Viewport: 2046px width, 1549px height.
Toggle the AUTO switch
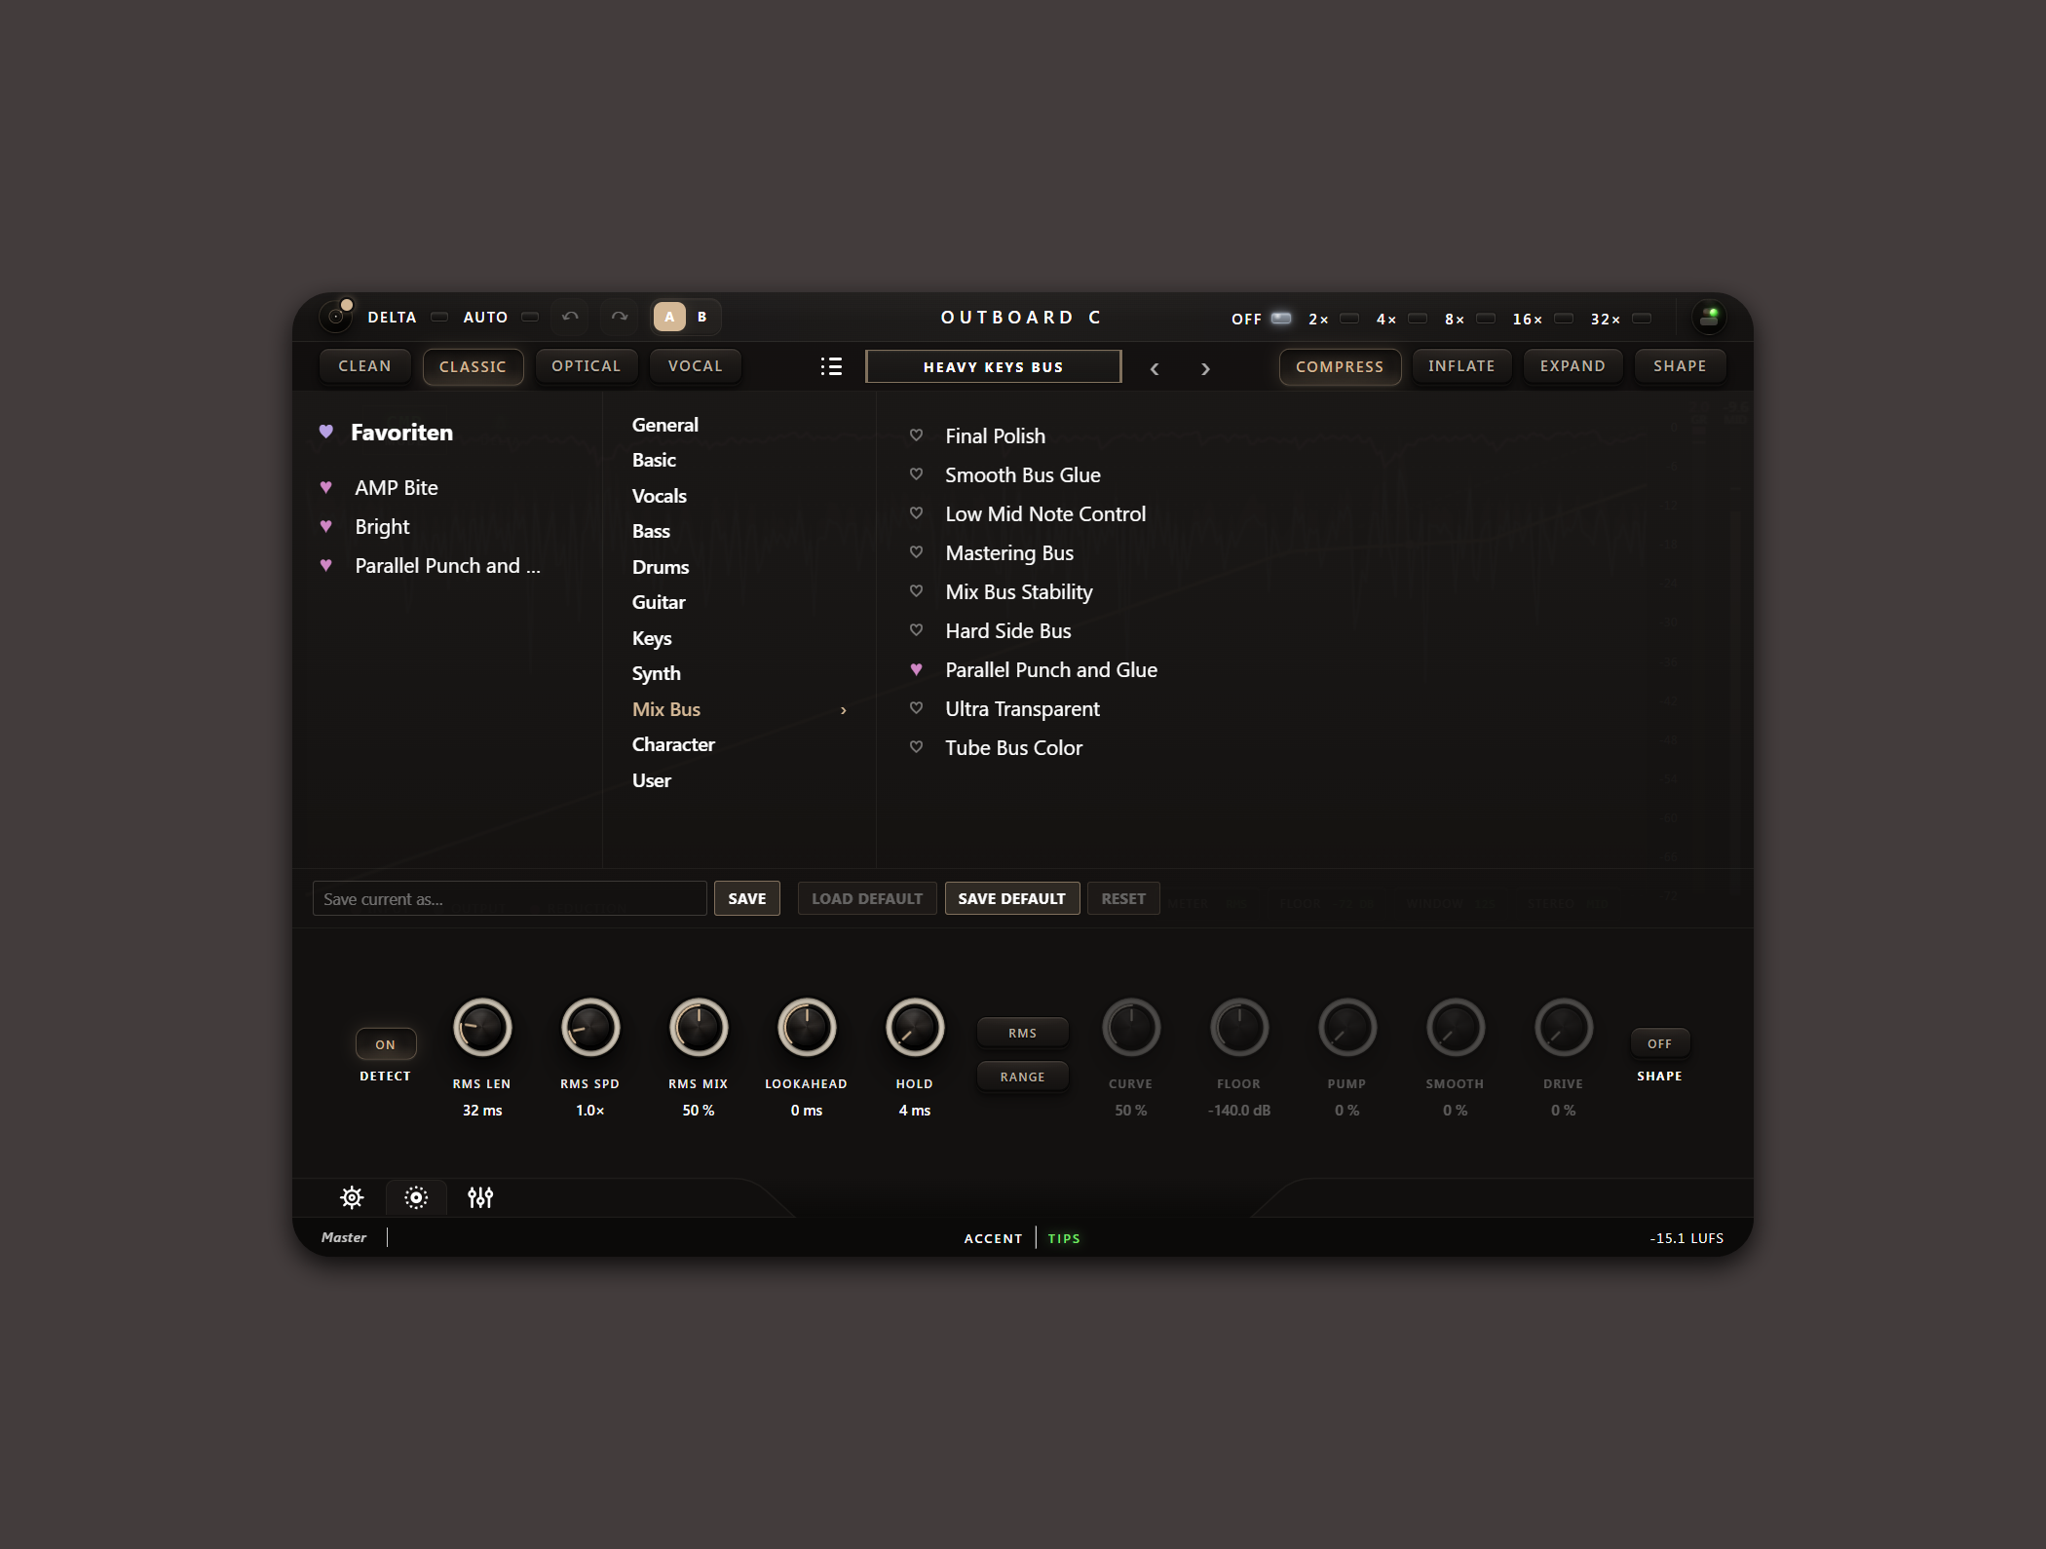tap(530, 317)
